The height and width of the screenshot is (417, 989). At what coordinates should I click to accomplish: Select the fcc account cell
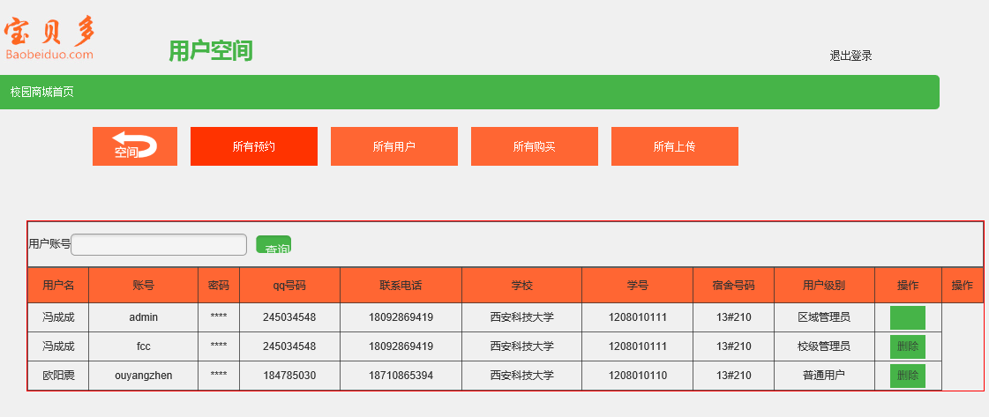[x=143, y=346]
